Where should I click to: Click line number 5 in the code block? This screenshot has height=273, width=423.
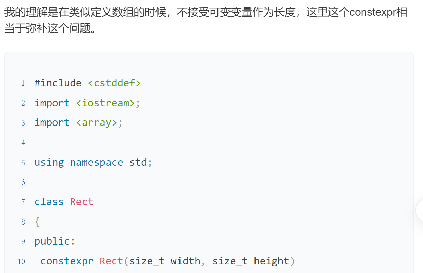pyautogui.click(x=23, y=163)
